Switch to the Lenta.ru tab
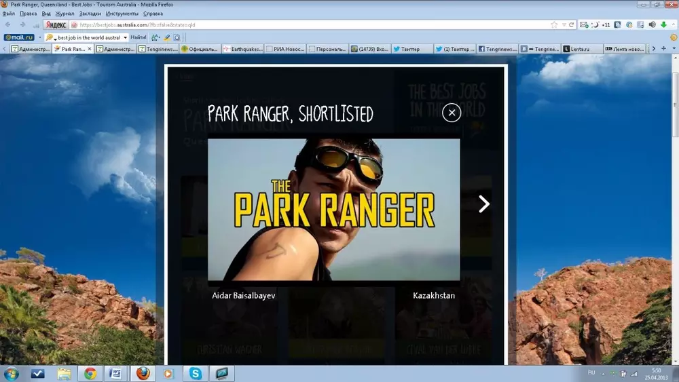 point(583,49)
